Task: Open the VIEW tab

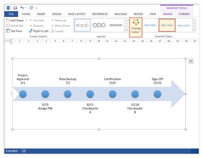Action: click(153, 14)
